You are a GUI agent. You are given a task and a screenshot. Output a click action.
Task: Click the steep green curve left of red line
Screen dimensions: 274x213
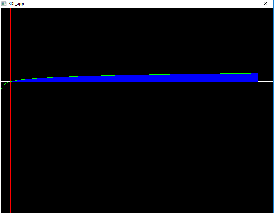pos(3,84)
